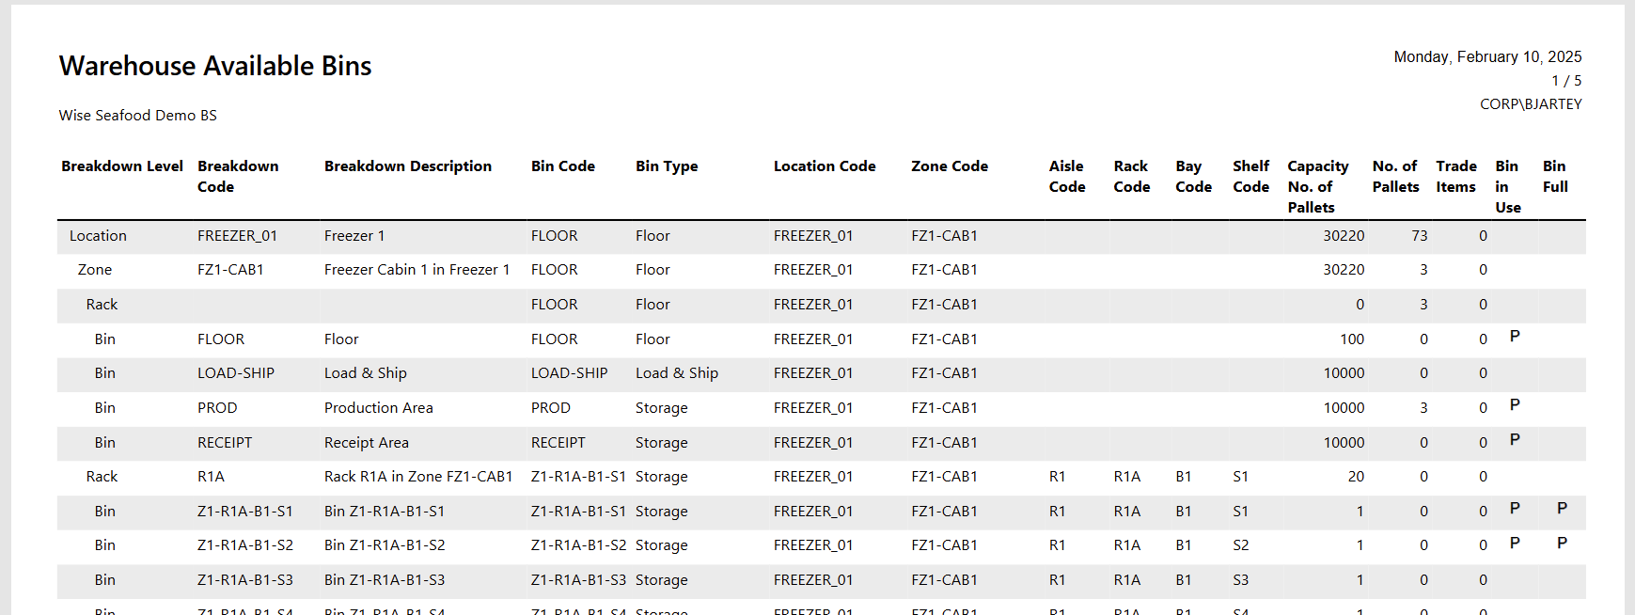Select the Breakdown Level column header
Screen dimensions: 1635x615
[122, 166]
